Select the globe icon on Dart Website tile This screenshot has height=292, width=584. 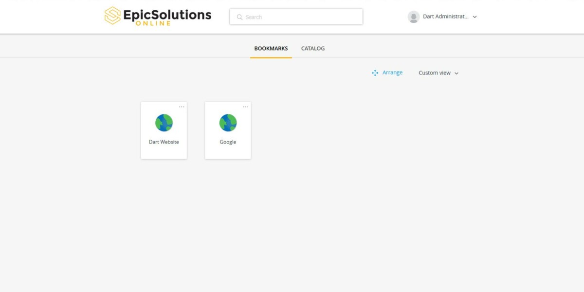coord(164,123)
